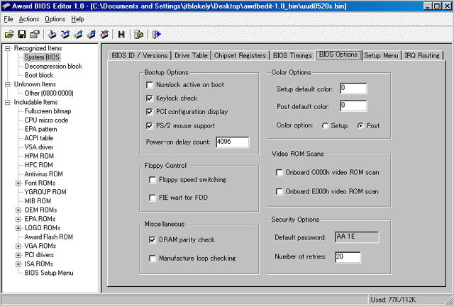Switch to the Chipset Registers tab

[240, 55]
